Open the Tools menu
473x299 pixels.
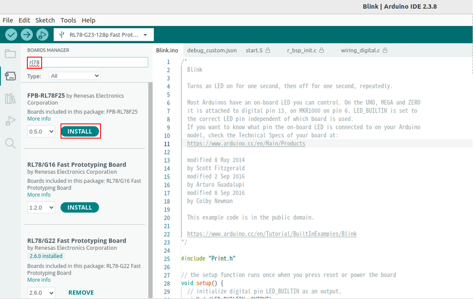pyautogui.click(x=68, y=20)
